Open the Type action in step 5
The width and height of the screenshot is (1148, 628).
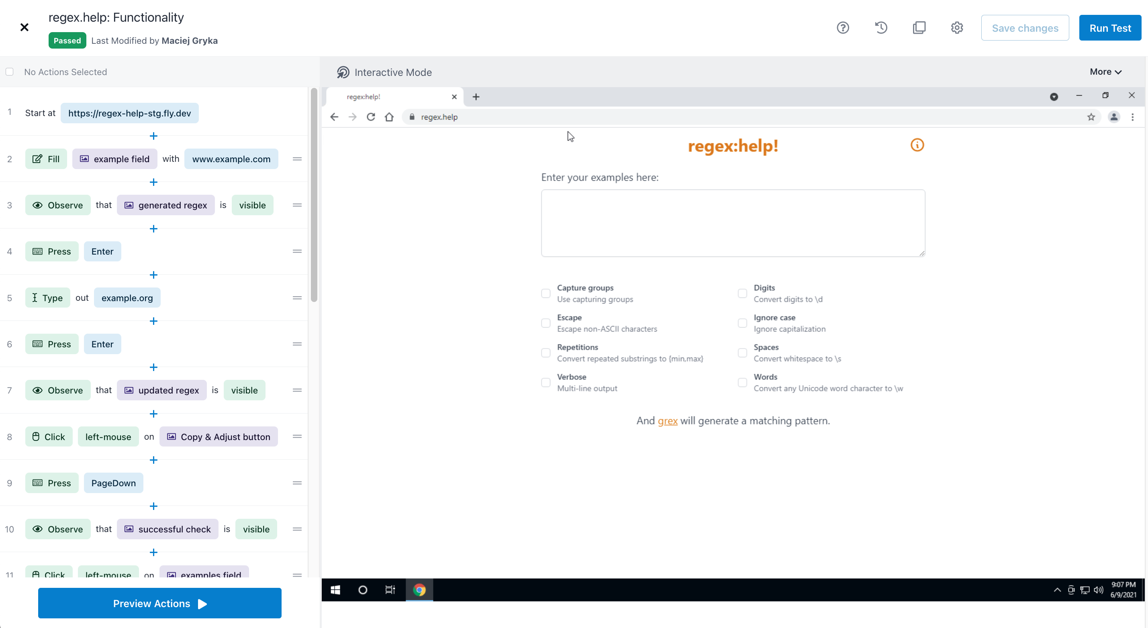[x=48, y=298]
